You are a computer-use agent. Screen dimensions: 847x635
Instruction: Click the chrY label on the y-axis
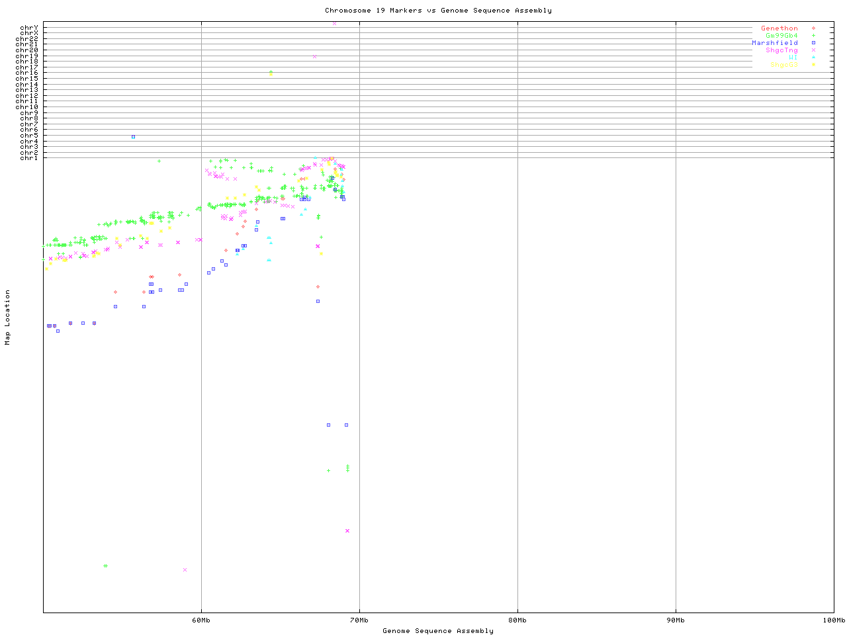pyautogui.click(x=29, y=27)
